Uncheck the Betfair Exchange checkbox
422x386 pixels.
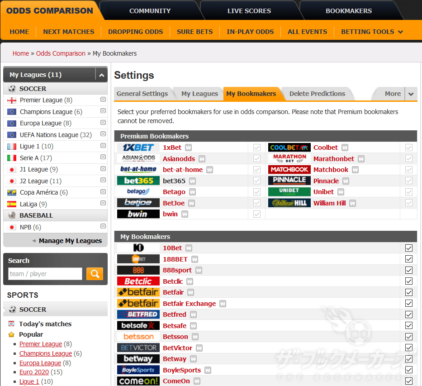click(x=408, y=303)
